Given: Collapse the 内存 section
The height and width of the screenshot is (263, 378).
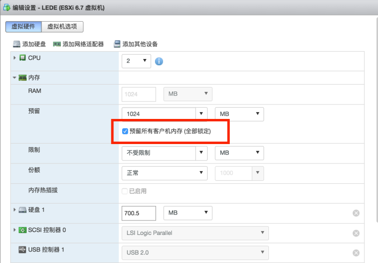Looking at the screenshot, I should click(14, 78).
